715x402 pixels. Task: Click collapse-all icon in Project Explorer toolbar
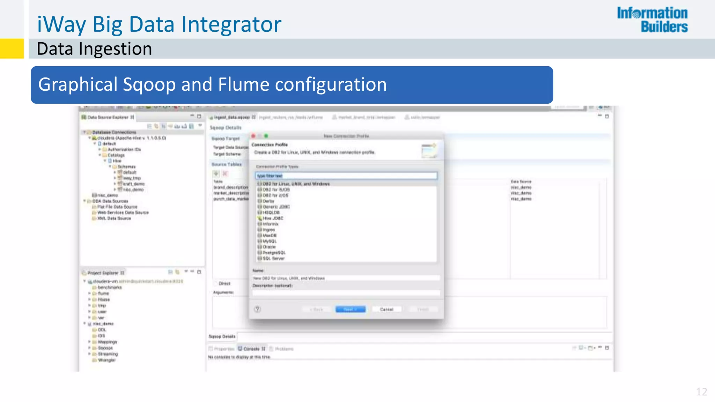pyautogui.click(x=170, y=272)
